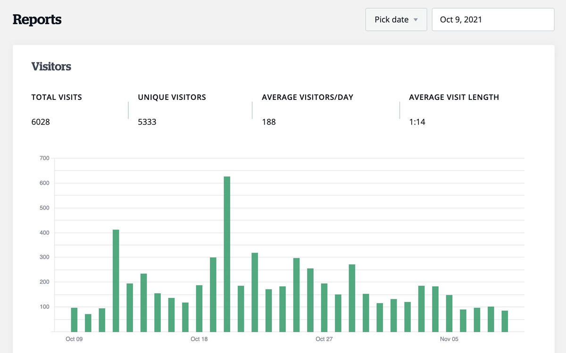The image size is (566, 353).
Task: Click the total visits value 6028
Action: [41, 122]
